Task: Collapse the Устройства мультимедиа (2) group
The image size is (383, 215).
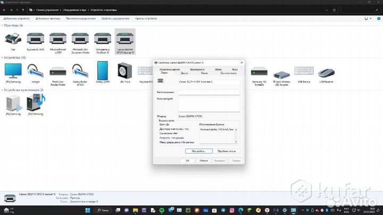Action: (2, 90)
